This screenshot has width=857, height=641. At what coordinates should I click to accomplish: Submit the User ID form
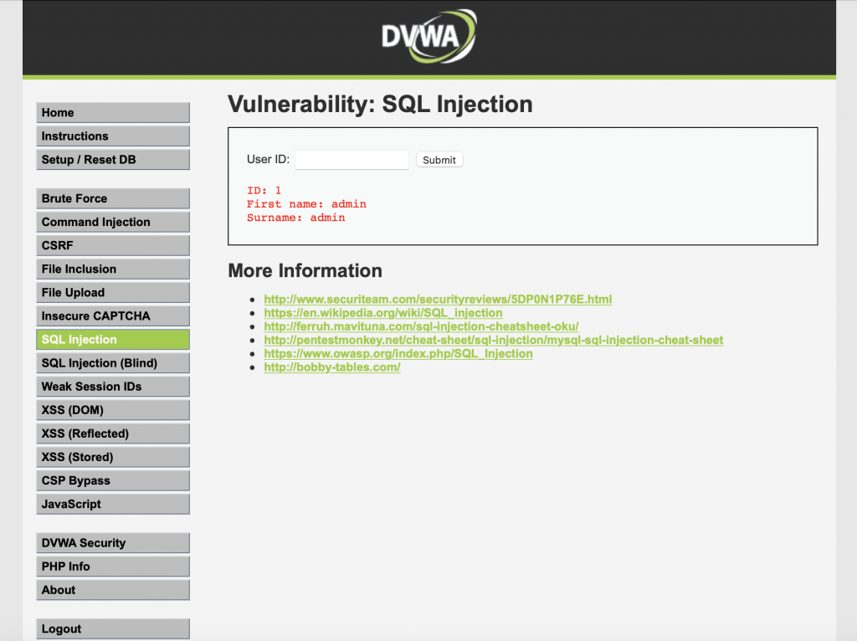439,160
